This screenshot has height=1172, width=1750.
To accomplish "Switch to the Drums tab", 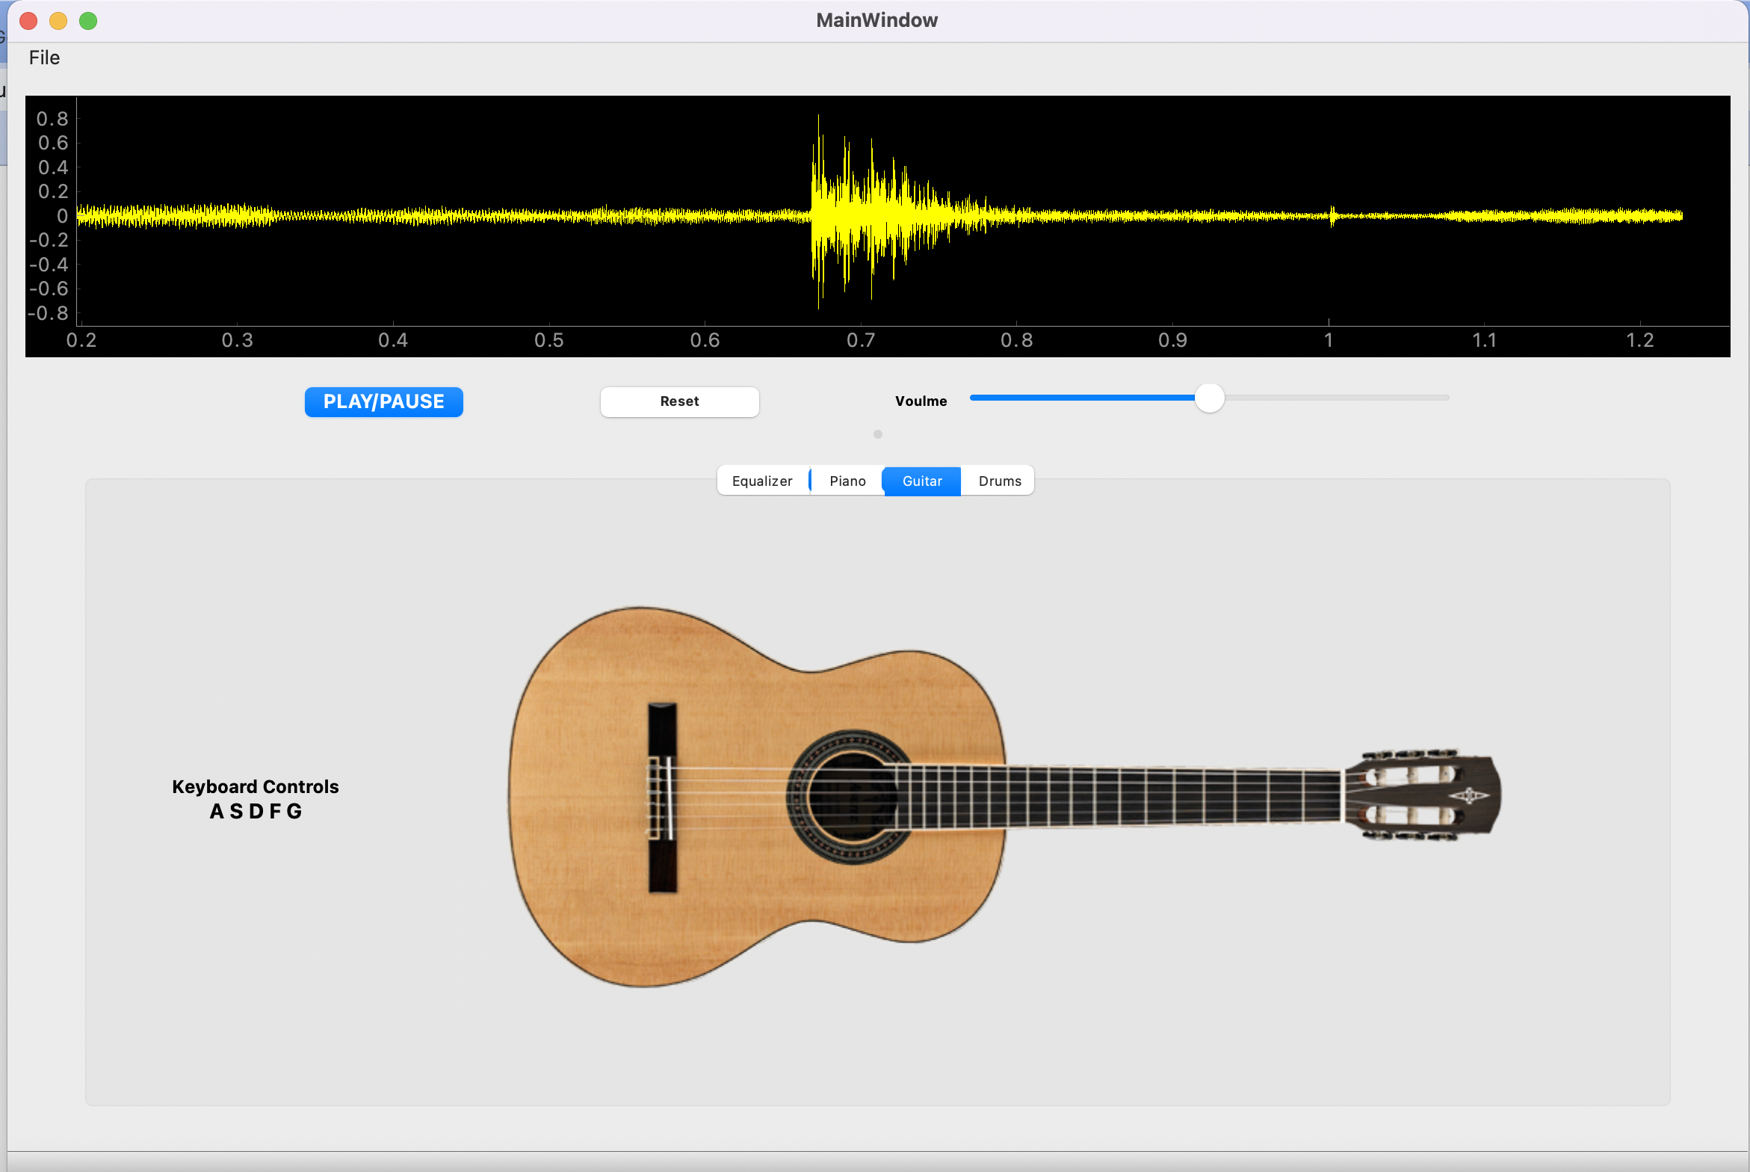I will point(999,481).
